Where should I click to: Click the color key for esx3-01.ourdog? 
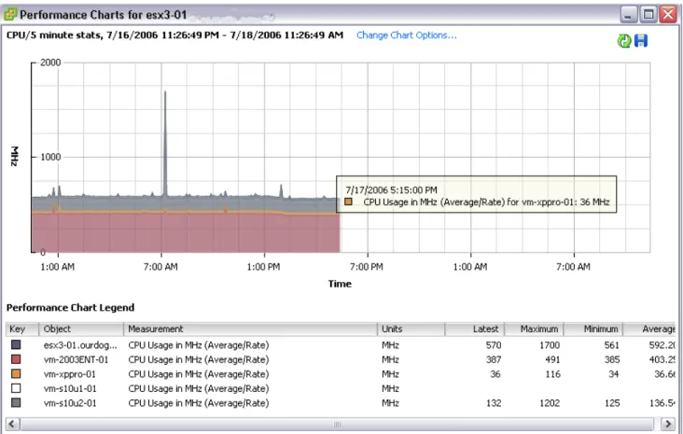(x=16, y=344)
